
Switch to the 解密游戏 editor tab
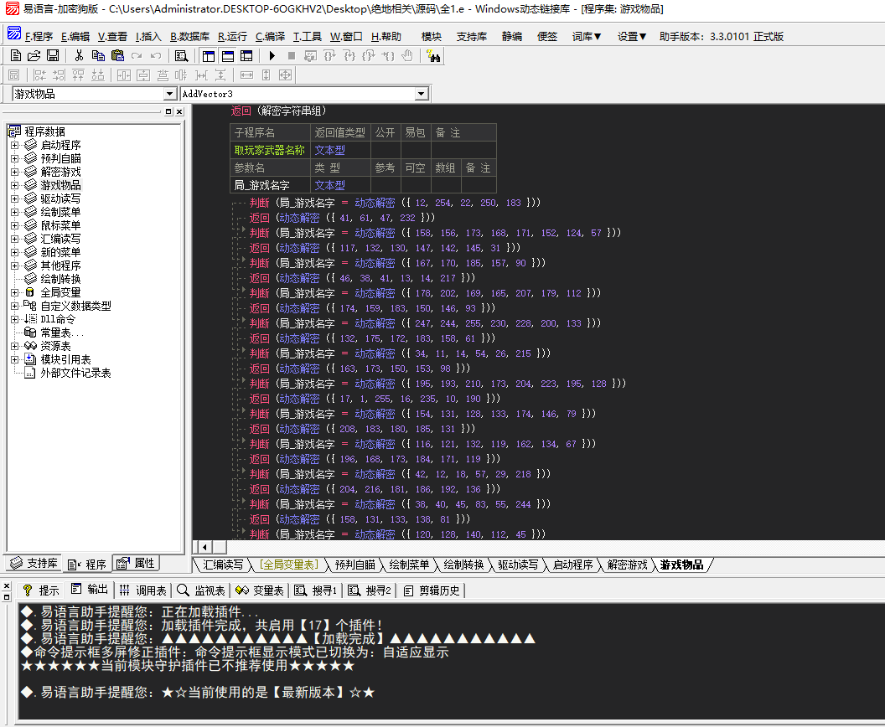coord(627,565)
